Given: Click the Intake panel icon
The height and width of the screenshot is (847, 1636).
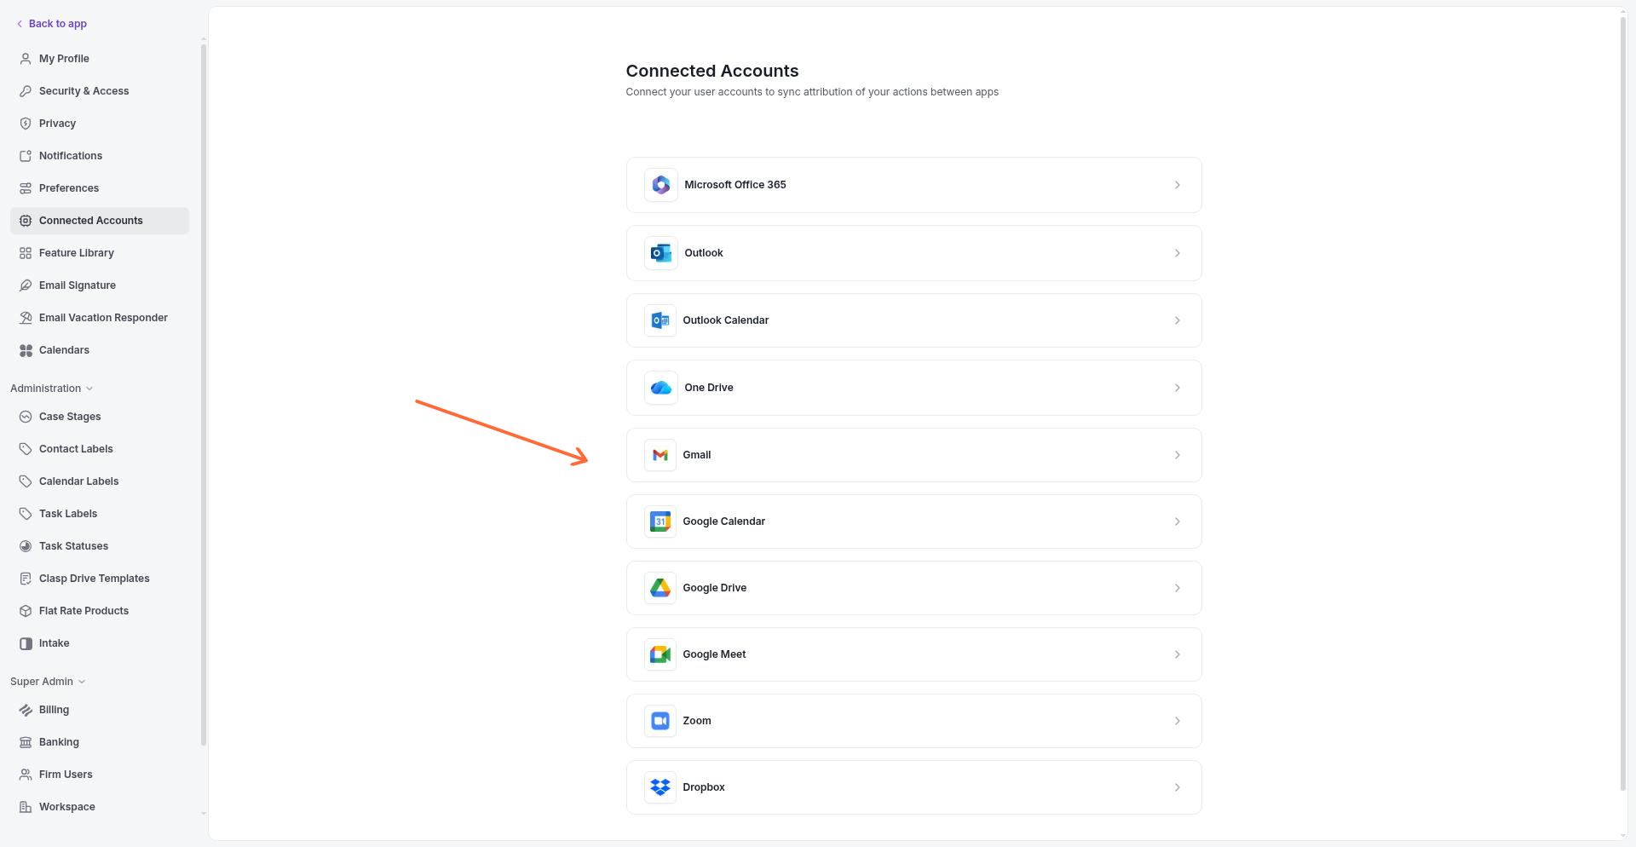Looking at the screenshot, I should 26,643.
